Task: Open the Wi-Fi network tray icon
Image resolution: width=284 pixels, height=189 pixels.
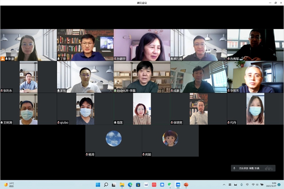Action: point(253,185)
